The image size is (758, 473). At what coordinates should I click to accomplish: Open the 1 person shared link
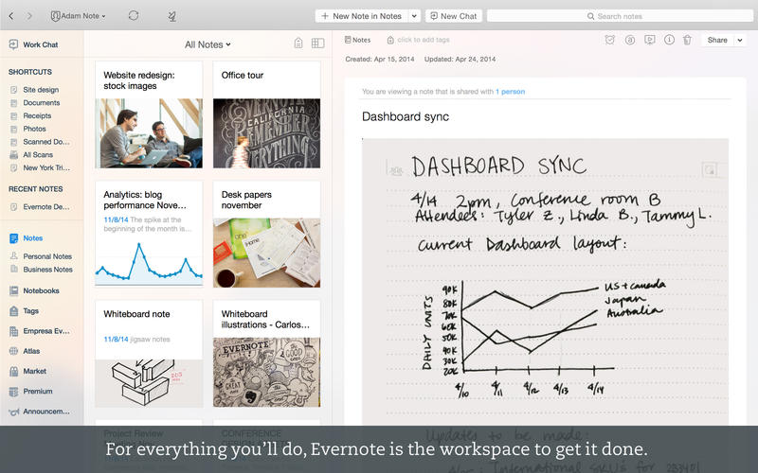[x=510, y=91]
